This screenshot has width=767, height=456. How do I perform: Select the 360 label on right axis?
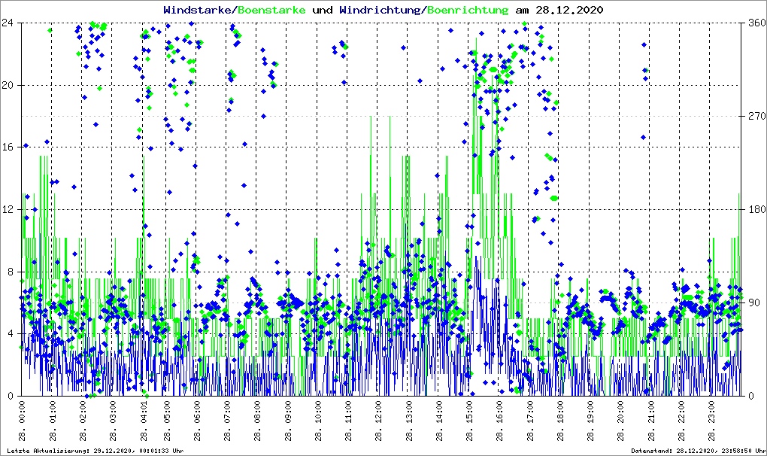(754, 23)
